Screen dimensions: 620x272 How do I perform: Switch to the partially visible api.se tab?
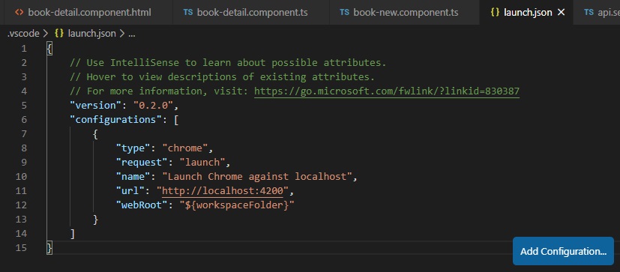596,12
